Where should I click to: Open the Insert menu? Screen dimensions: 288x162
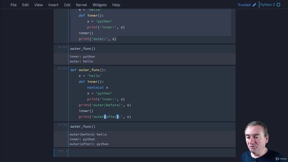coord(53,5)
